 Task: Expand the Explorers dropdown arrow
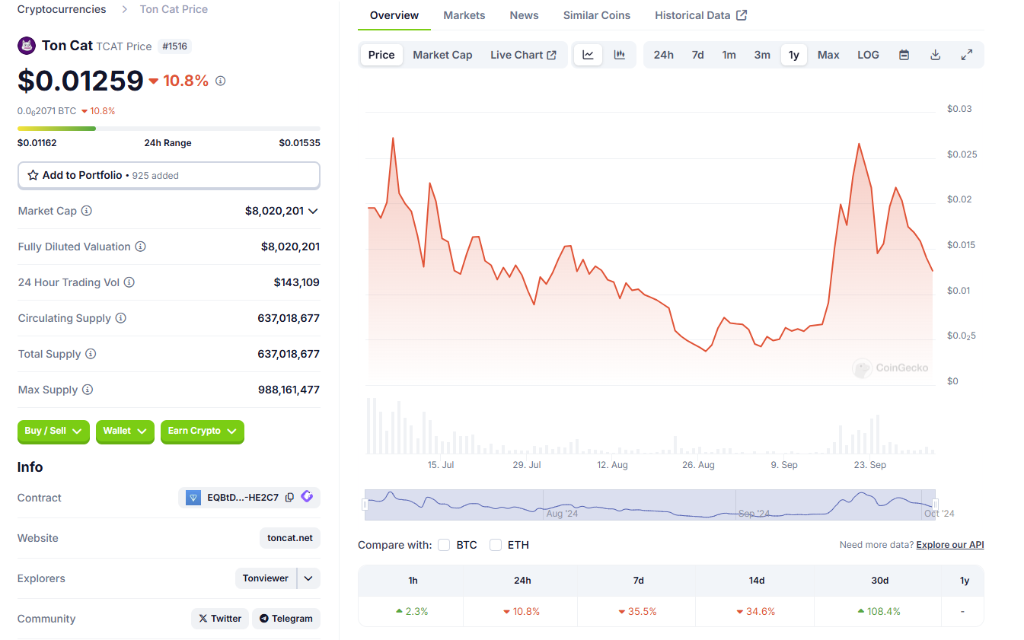point(308,578)
